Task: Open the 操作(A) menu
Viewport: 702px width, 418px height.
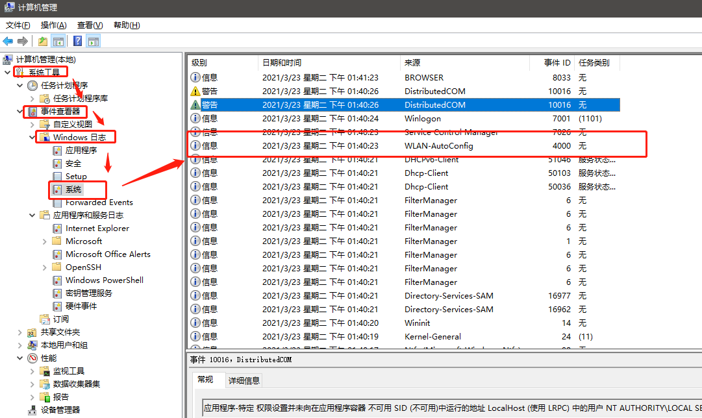Action: pos(53,25)
